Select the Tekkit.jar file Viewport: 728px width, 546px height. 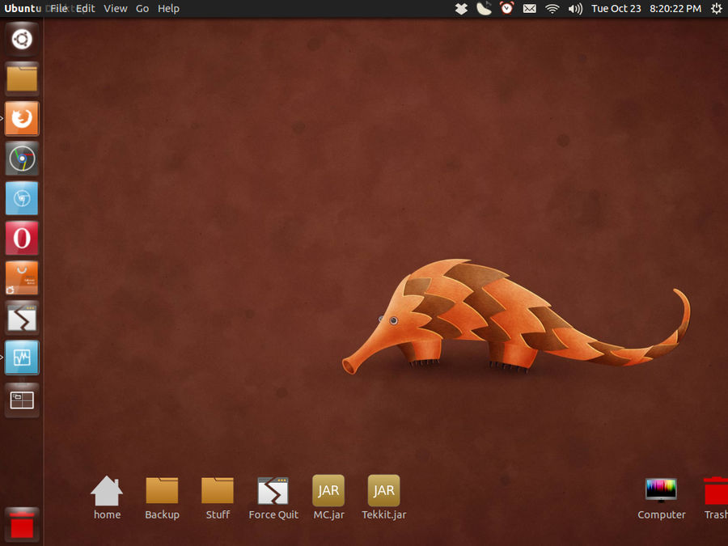click(x=384, y=497)
